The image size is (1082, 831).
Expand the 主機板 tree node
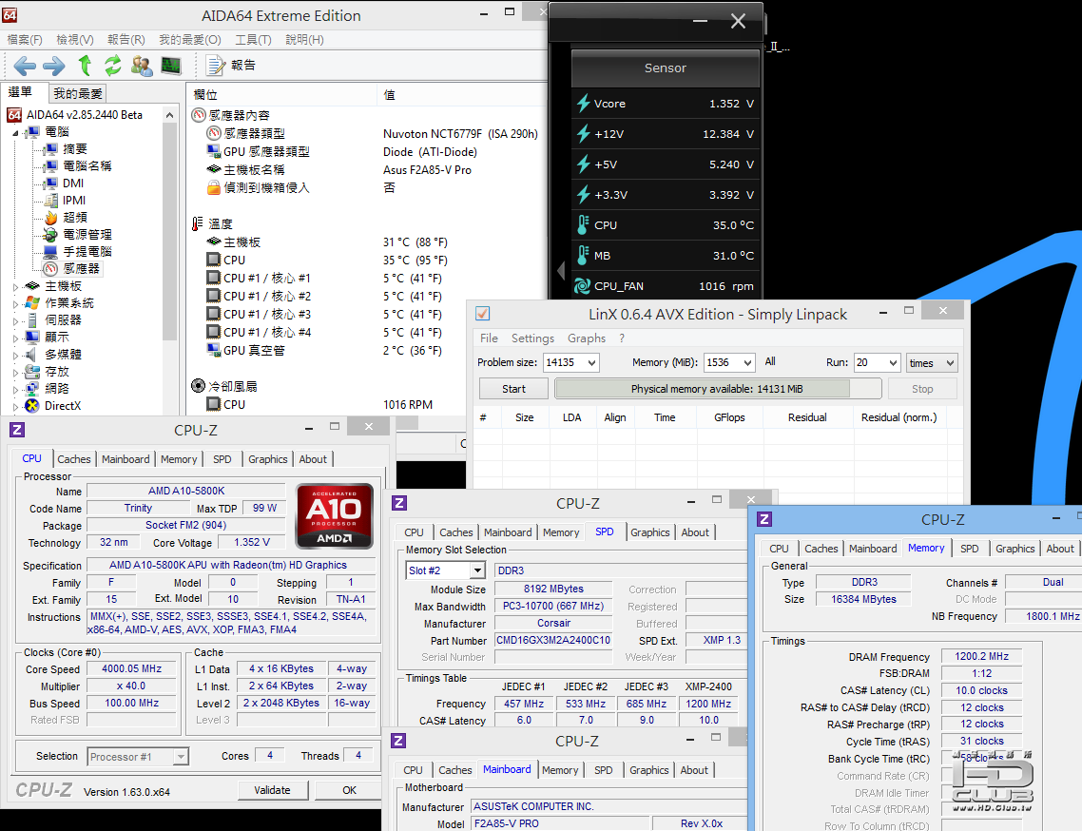tap(15, 287)
